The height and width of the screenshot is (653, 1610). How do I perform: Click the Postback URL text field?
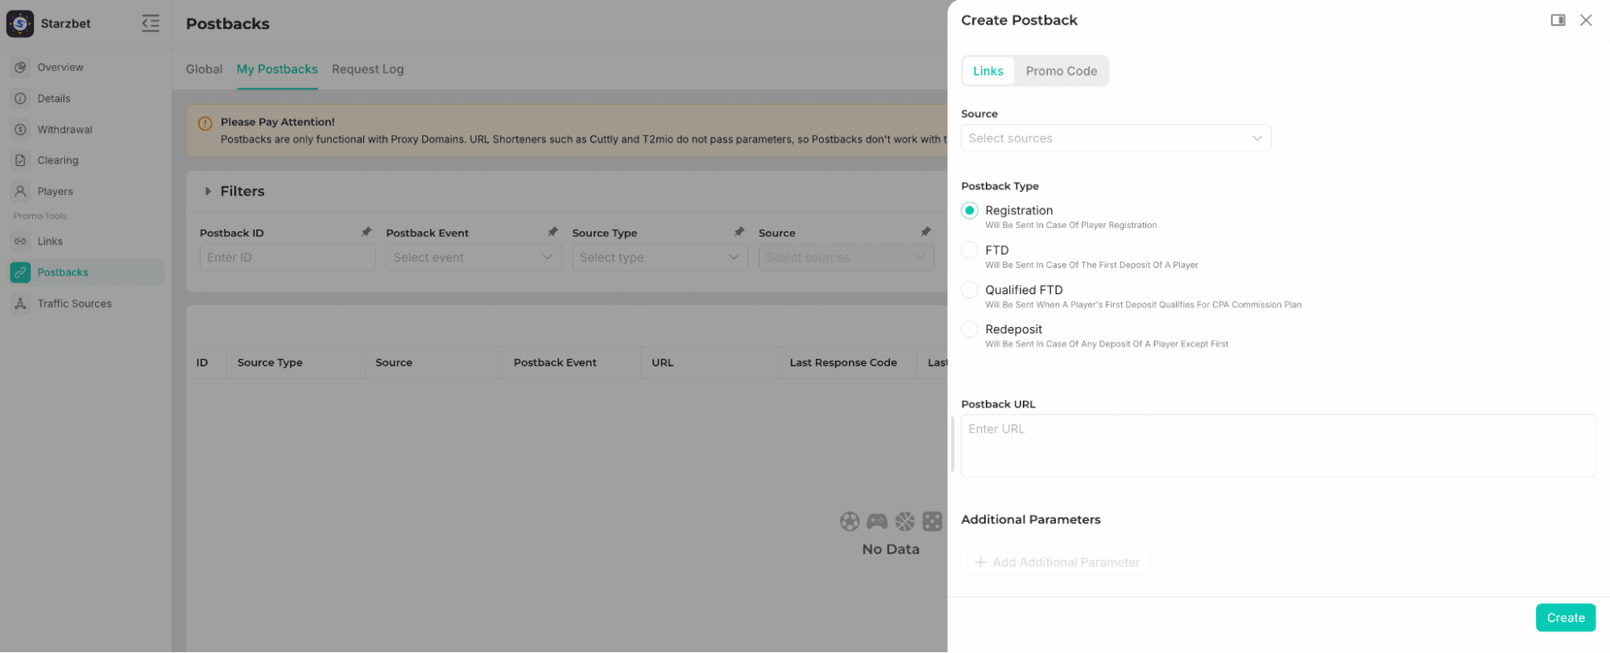pos(1277,445)
